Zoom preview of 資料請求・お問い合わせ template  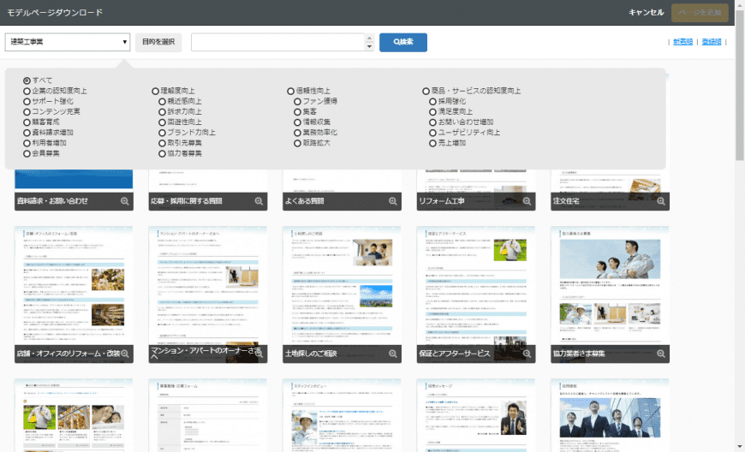124,201
